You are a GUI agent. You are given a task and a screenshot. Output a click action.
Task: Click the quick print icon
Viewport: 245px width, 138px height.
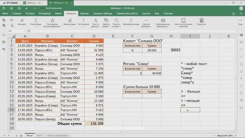click(x=19, y=8)
